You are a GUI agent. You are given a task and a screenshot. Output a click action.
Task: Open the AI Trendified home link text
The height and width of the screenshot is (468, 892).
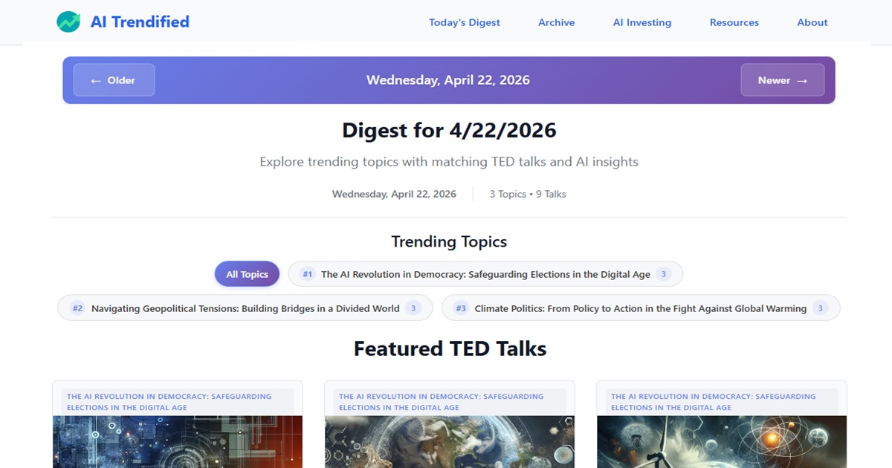pos(140,22)
